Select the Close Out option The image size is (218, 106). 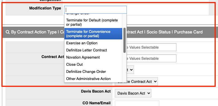pyautogui.click(x=93, y=65)
